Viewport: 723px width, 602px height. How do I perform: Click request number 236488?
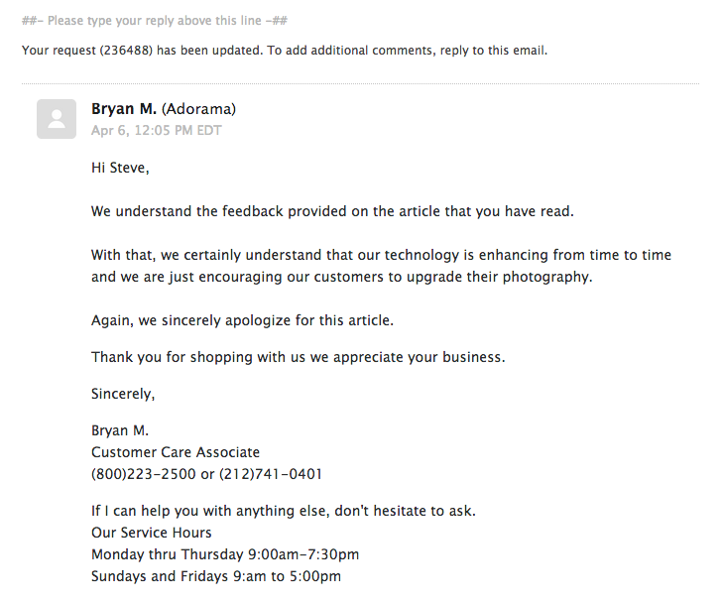123,51
